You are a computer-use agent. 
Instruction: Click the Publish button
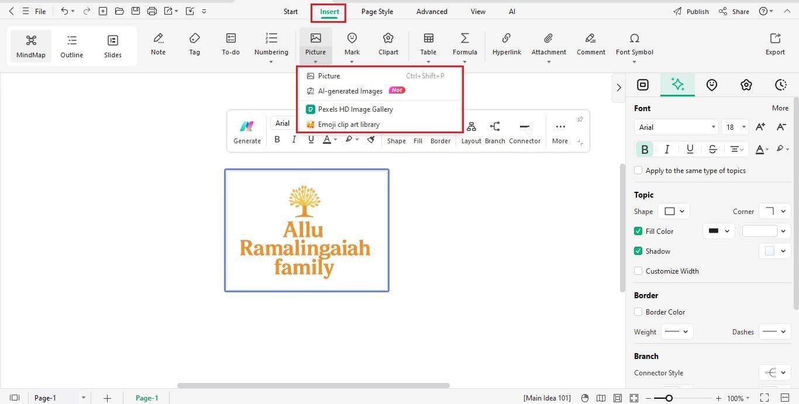pyautogui.click(x=691, y=12)
